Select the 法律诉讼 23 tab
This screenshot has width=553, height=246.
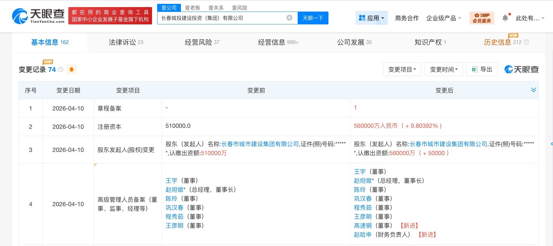[126, 42]
